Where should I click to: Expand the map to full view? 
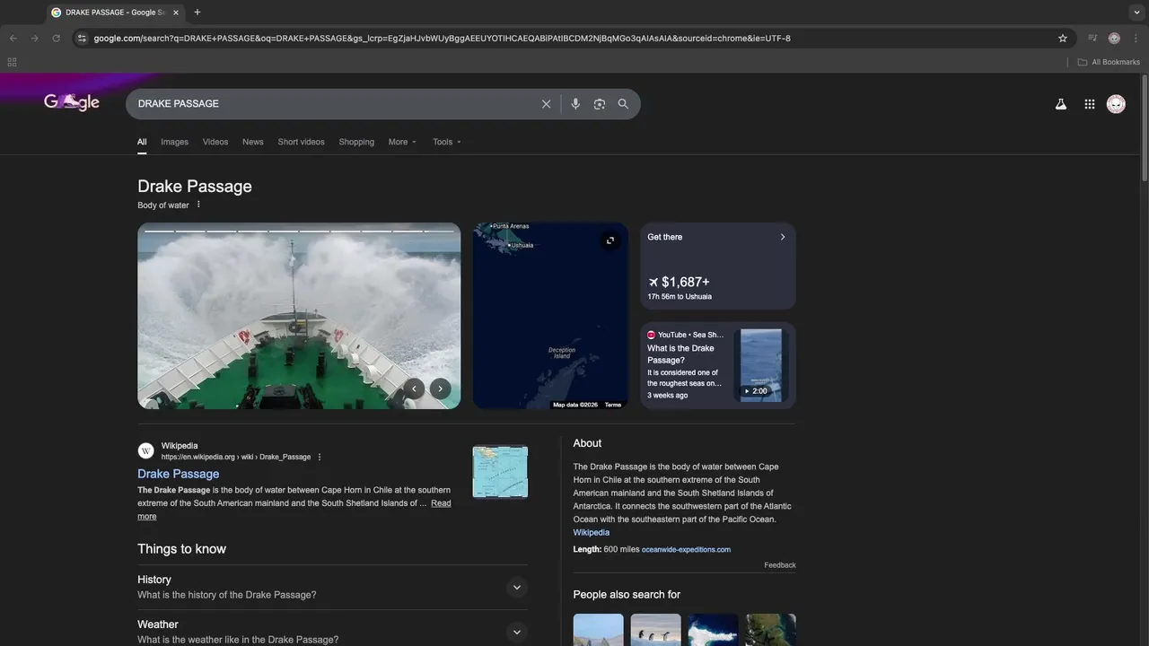tap(610, 240)
